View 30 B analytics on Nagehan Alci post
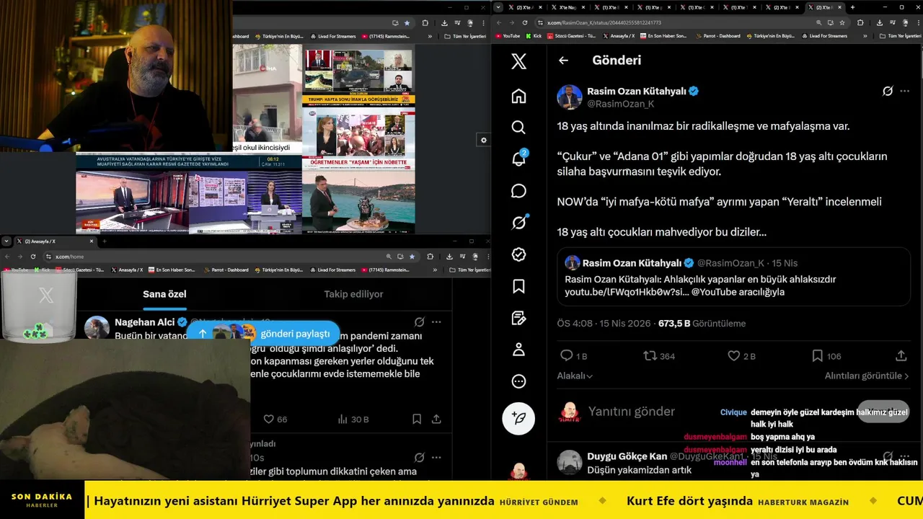 tap(353, 419)
